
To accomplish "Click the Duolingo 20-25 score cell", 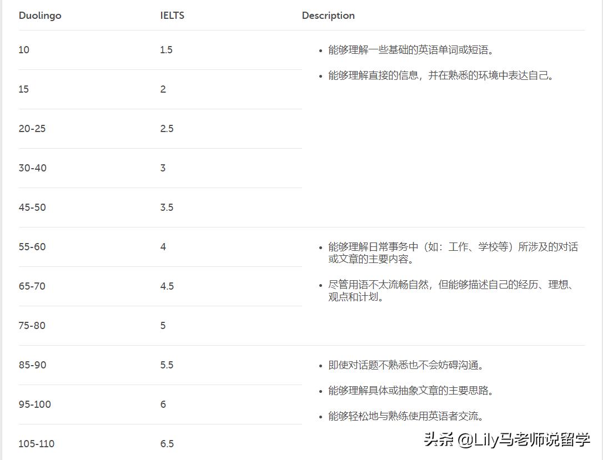I will pyautogui.click(x=32, y=129).
